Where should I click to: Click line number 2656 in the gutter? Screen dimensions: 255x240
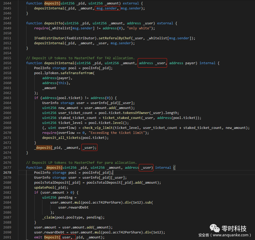pyautogui.click(x=7, y=63)
